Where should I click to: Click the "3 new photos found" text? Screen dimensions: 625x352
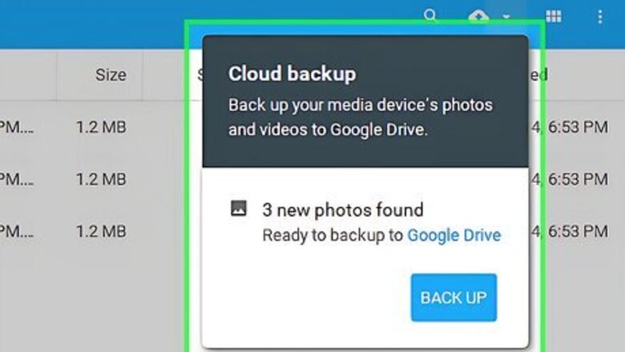click(x=342, y=210)
